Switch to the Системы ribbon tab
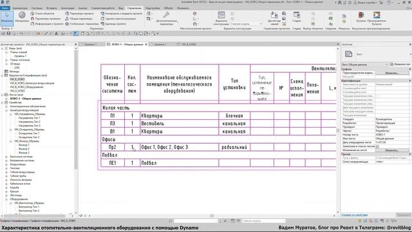Viewport: 412px width, 232px height. click(x=37, y=8)
